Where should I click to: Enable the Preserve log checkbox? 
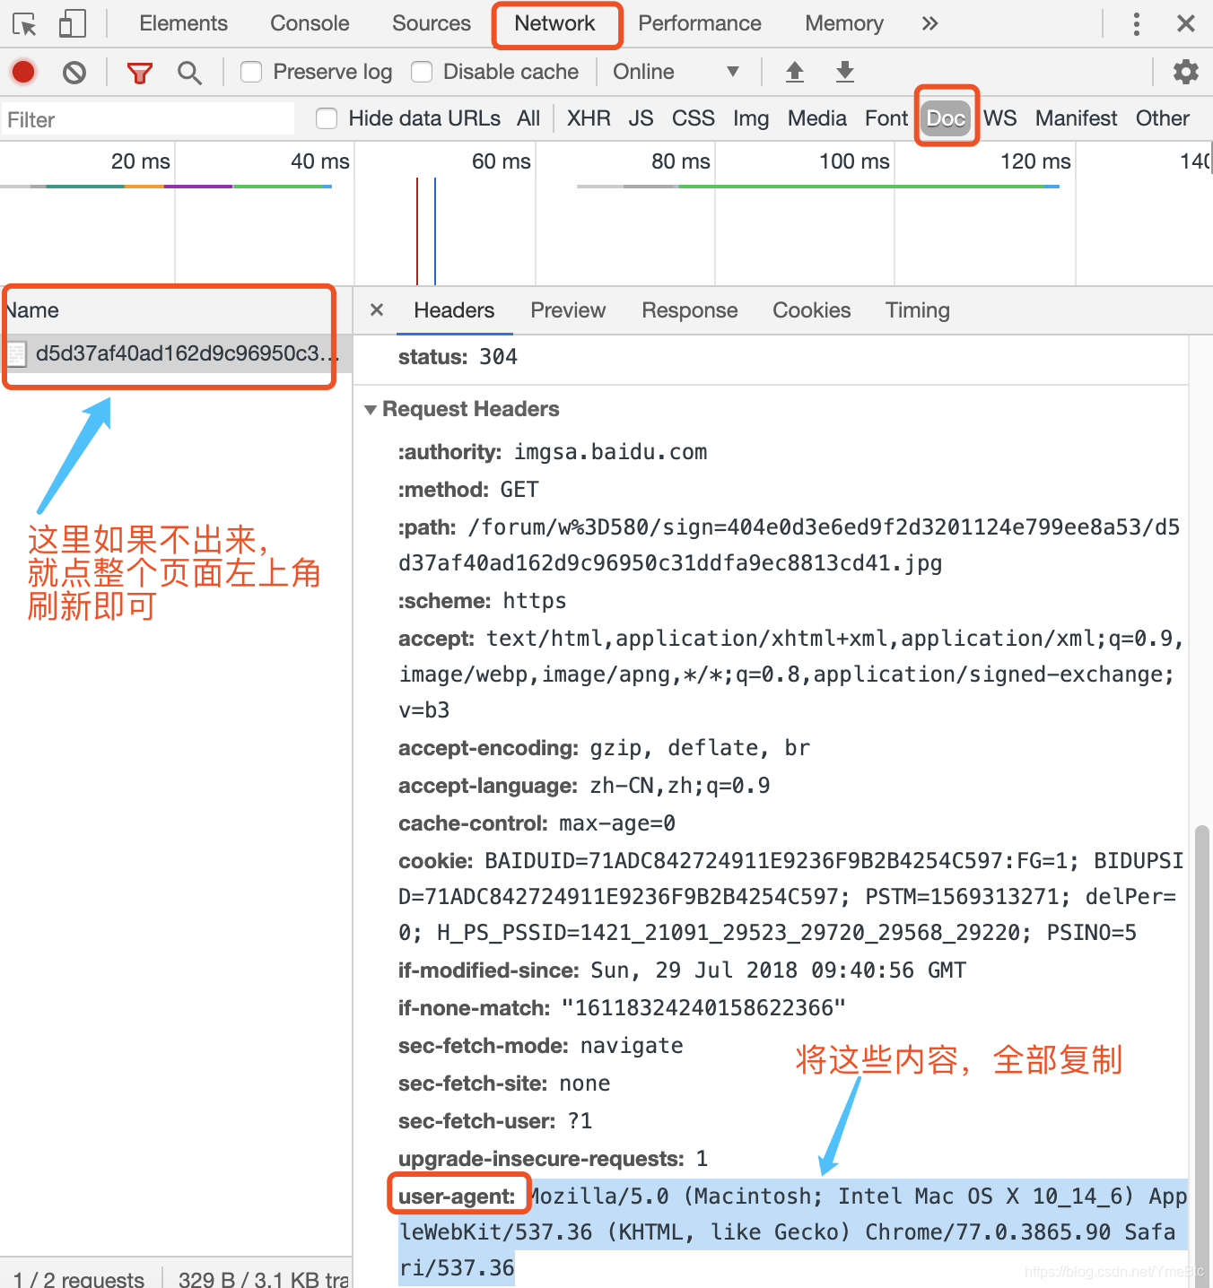click(251, 72)
